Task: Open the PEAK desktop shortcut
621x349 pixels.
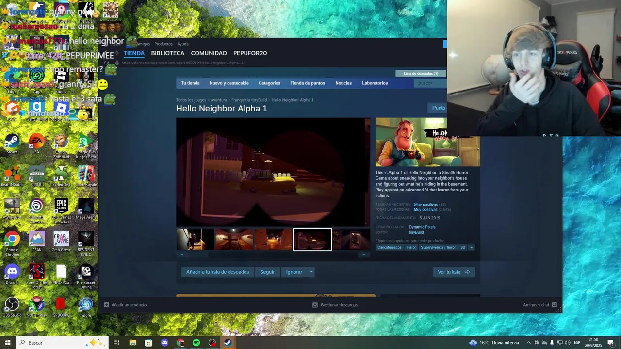Action: click(x=36, y=241)
